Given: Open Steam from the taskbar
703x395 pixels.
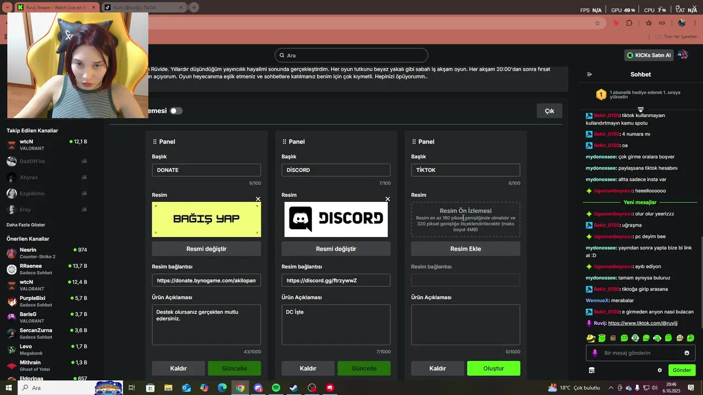Looking at the screenshot, I should pyautogui.click(x=294, y=388).
